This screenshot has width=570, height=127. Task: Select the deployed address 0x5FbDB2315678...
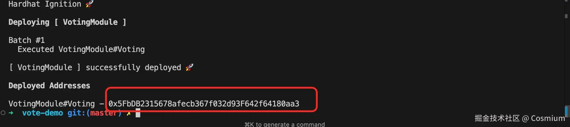coord(204,104)
